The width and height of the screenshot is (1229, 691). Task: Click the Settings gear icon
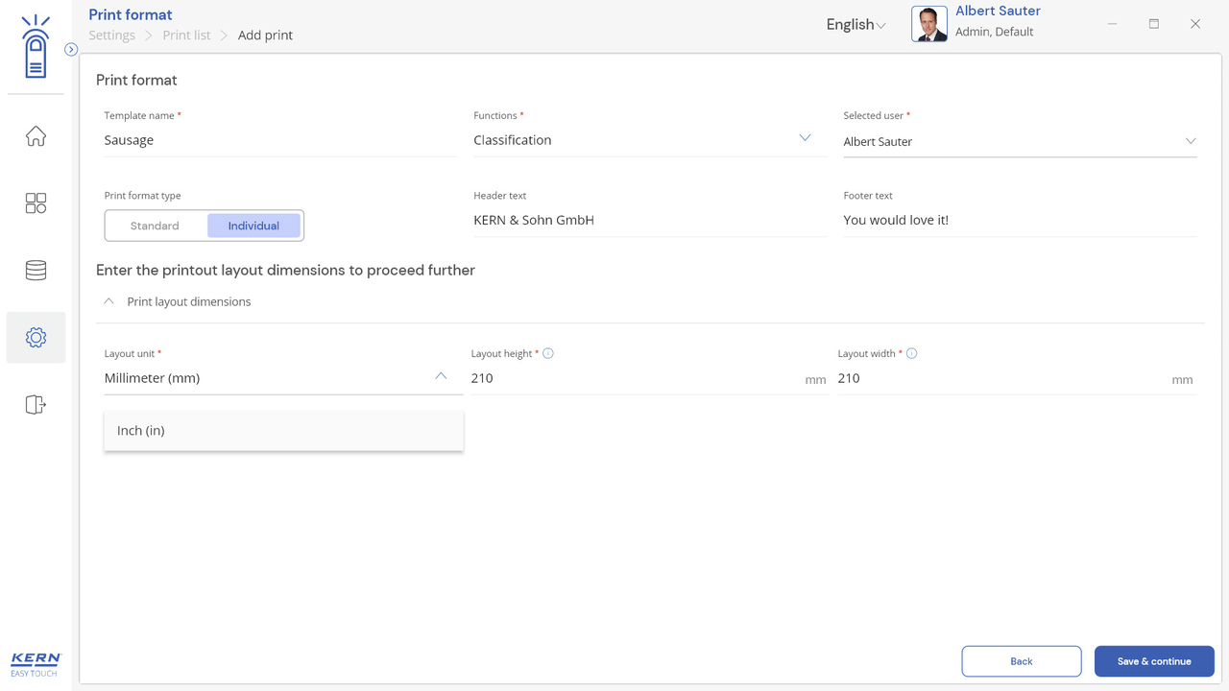point(36,338)
